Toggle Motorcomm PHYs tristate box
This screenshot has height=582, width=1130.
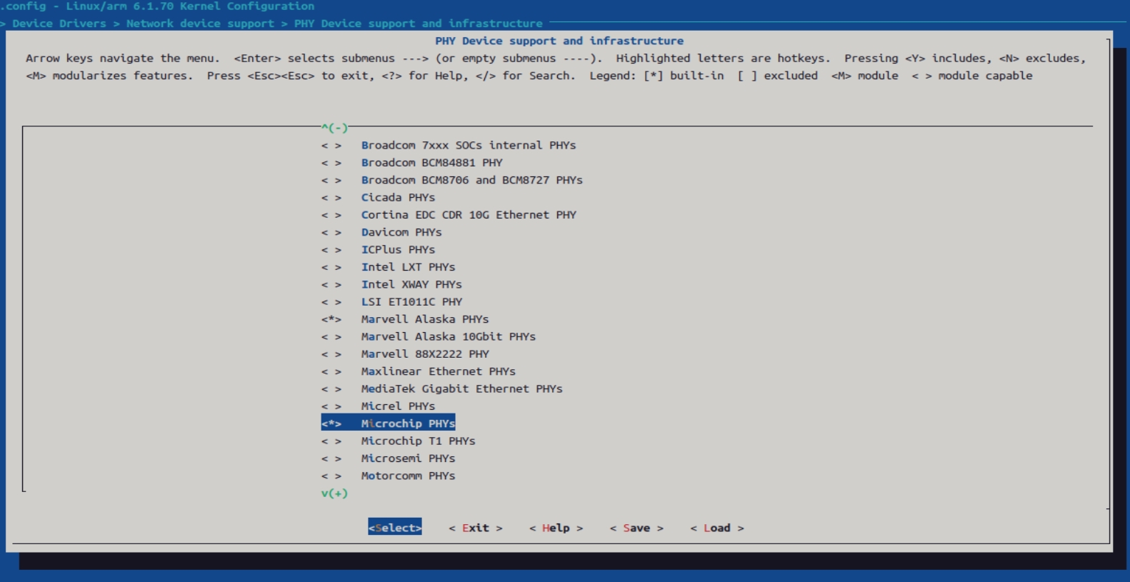click(331, 476)
